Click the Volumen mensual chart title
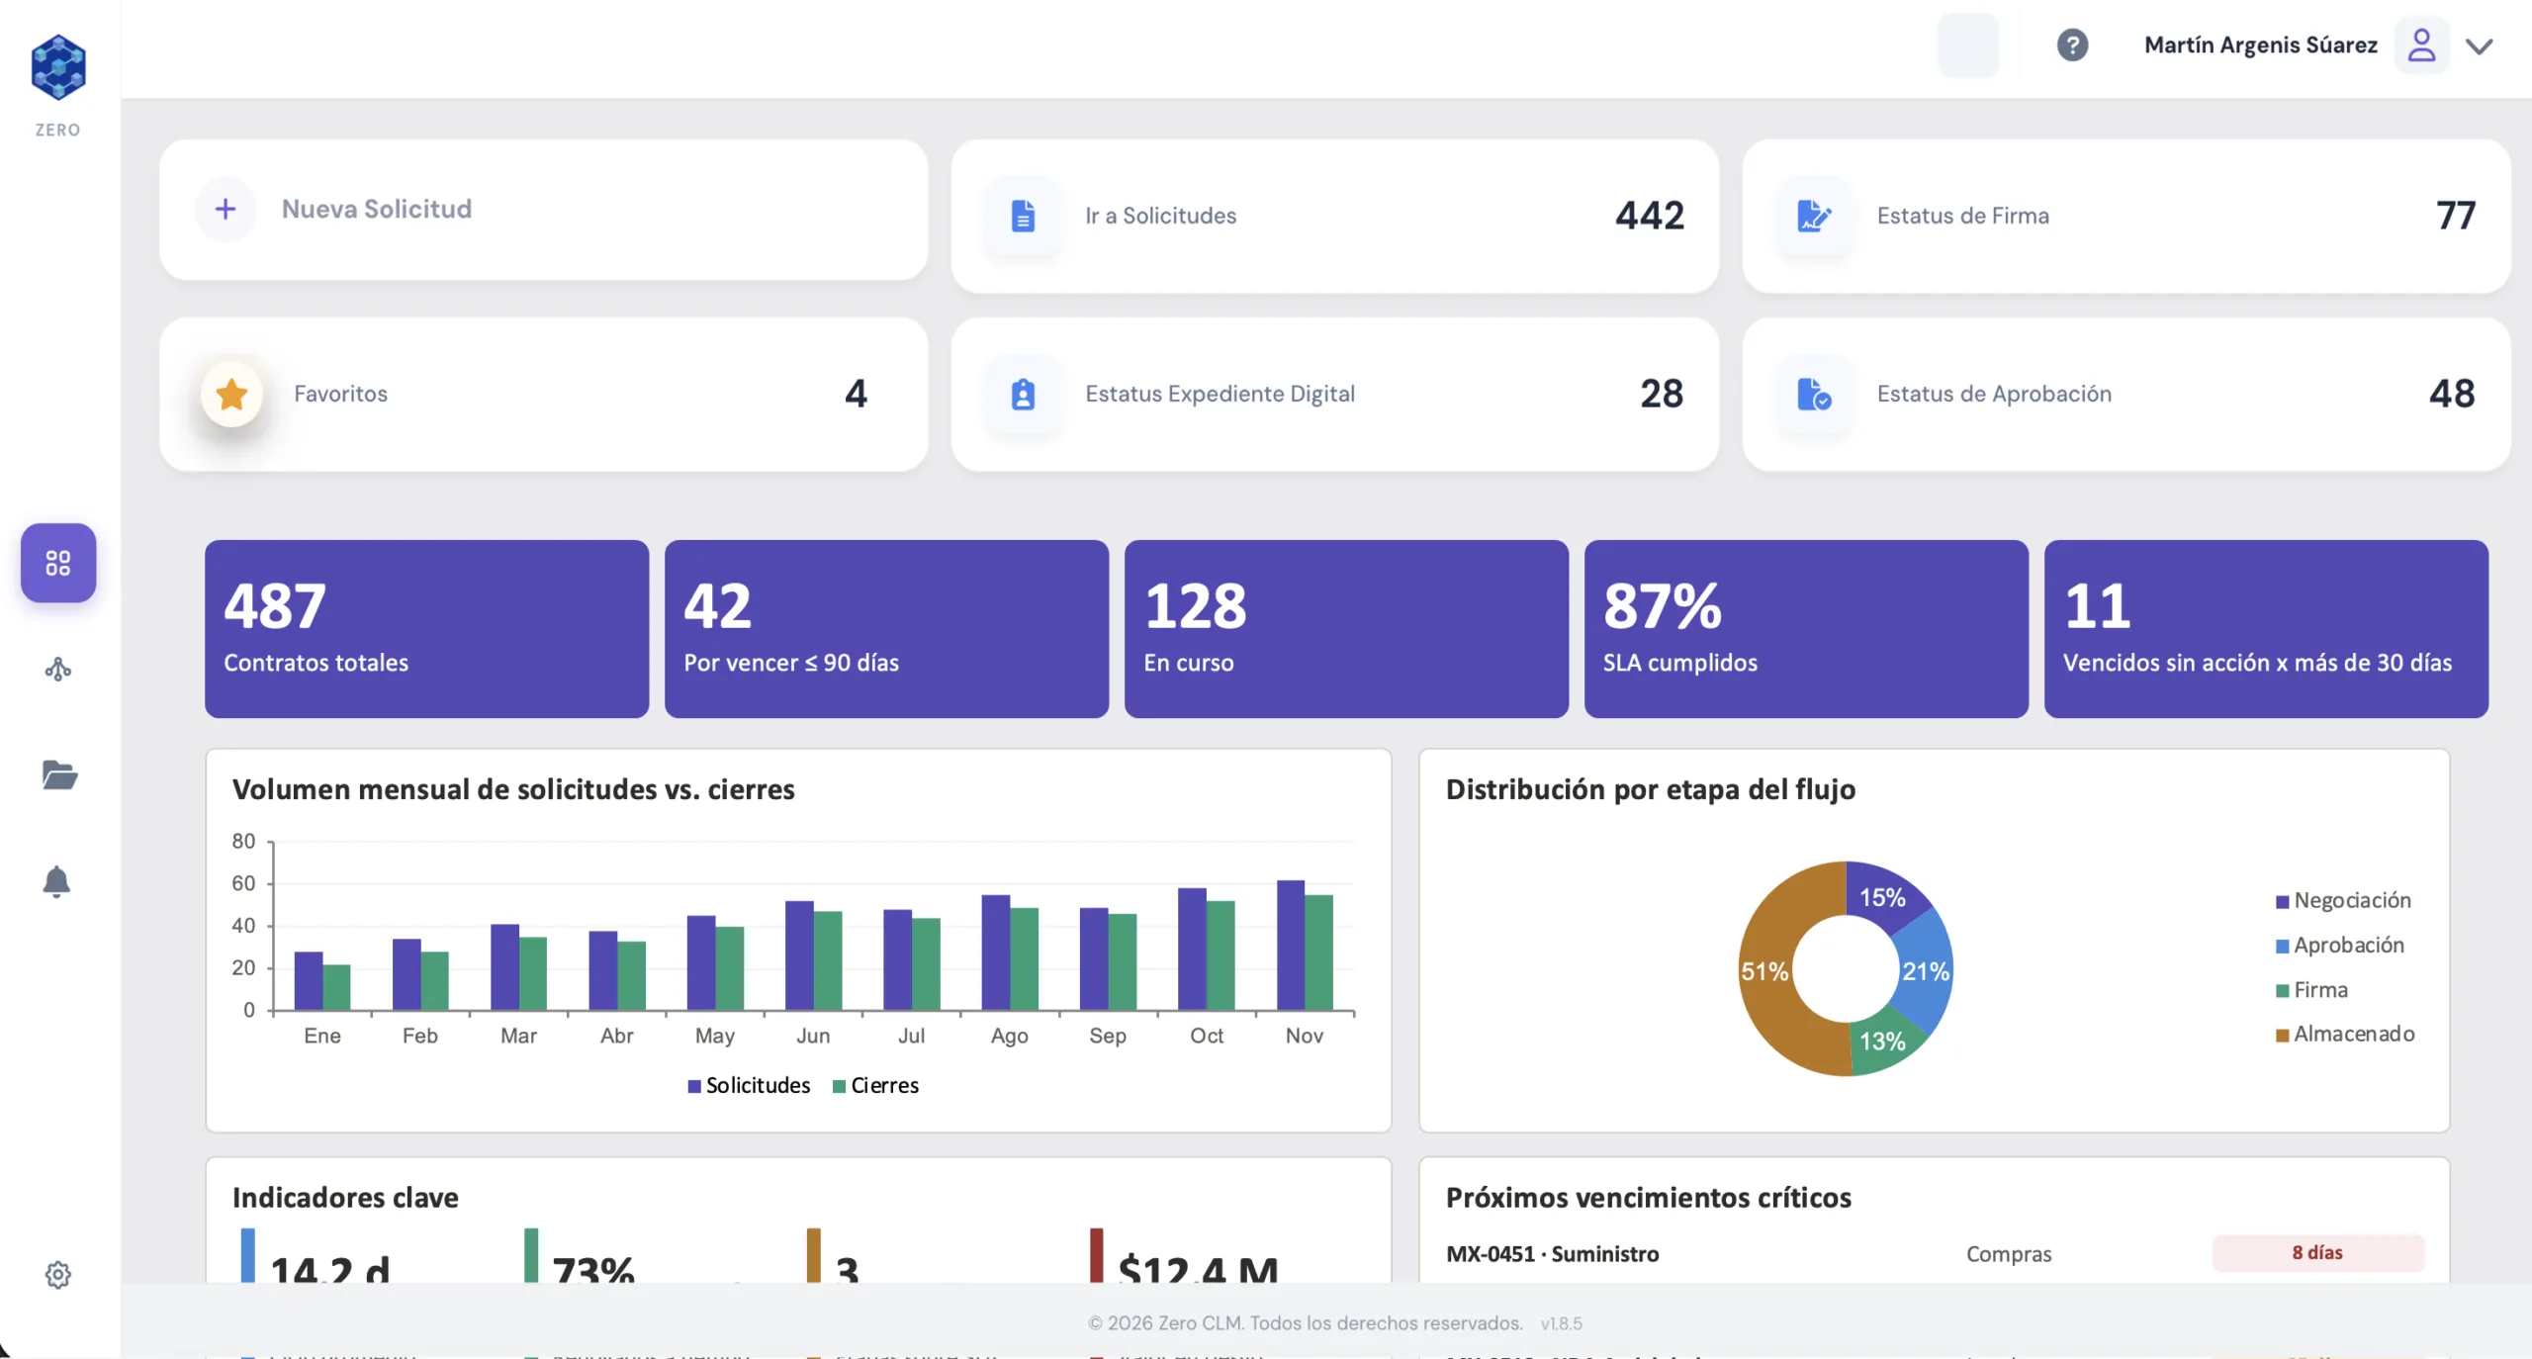The height and width of the screenshot is (1359, 2532). coord(513,789)
